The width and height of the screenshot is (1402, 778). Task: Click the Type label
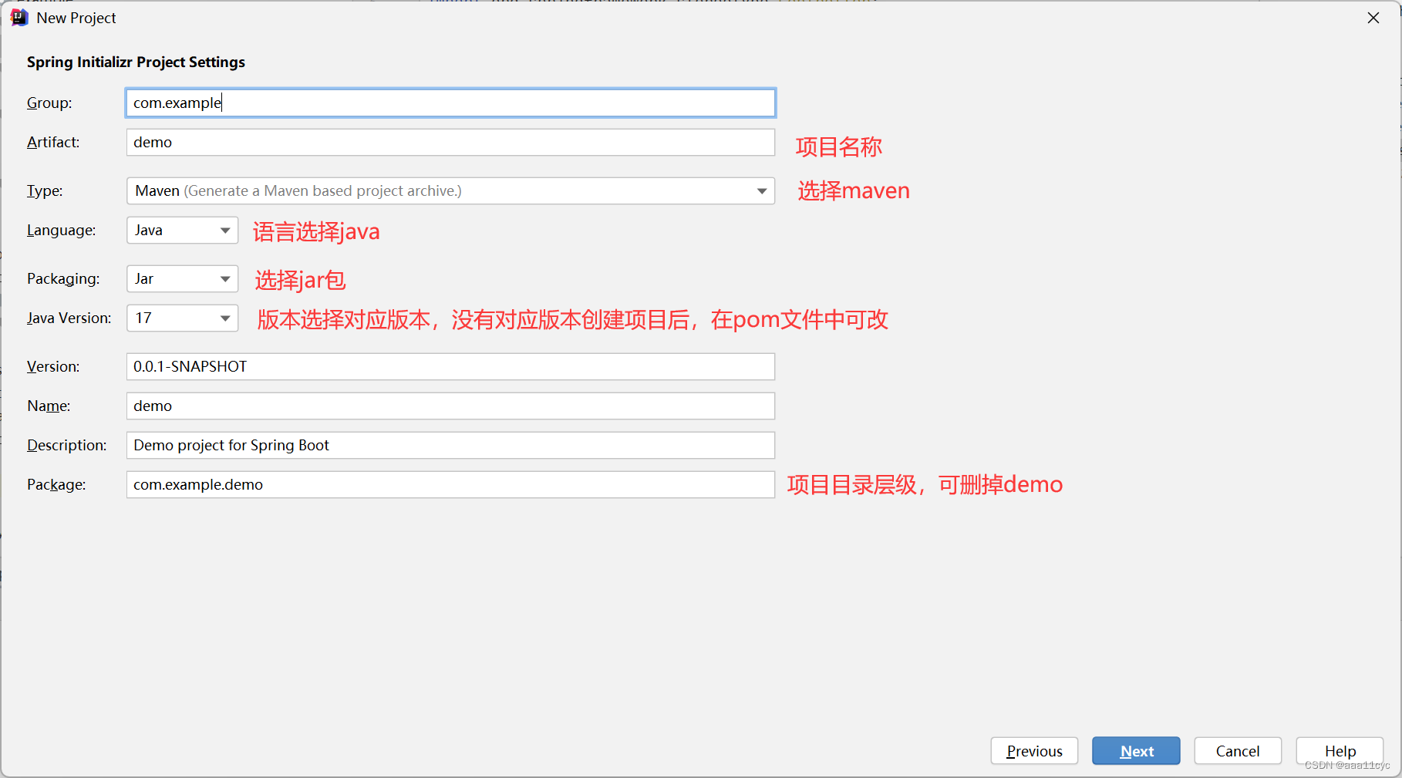click(45, 190)
